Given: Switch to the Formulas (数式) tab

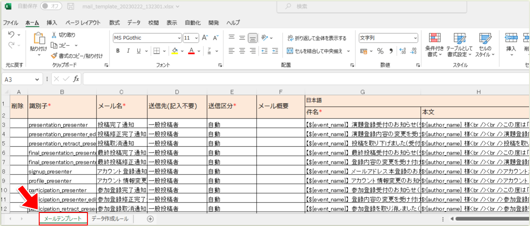Looking at the screenshot, I should (x=114, y=23).
